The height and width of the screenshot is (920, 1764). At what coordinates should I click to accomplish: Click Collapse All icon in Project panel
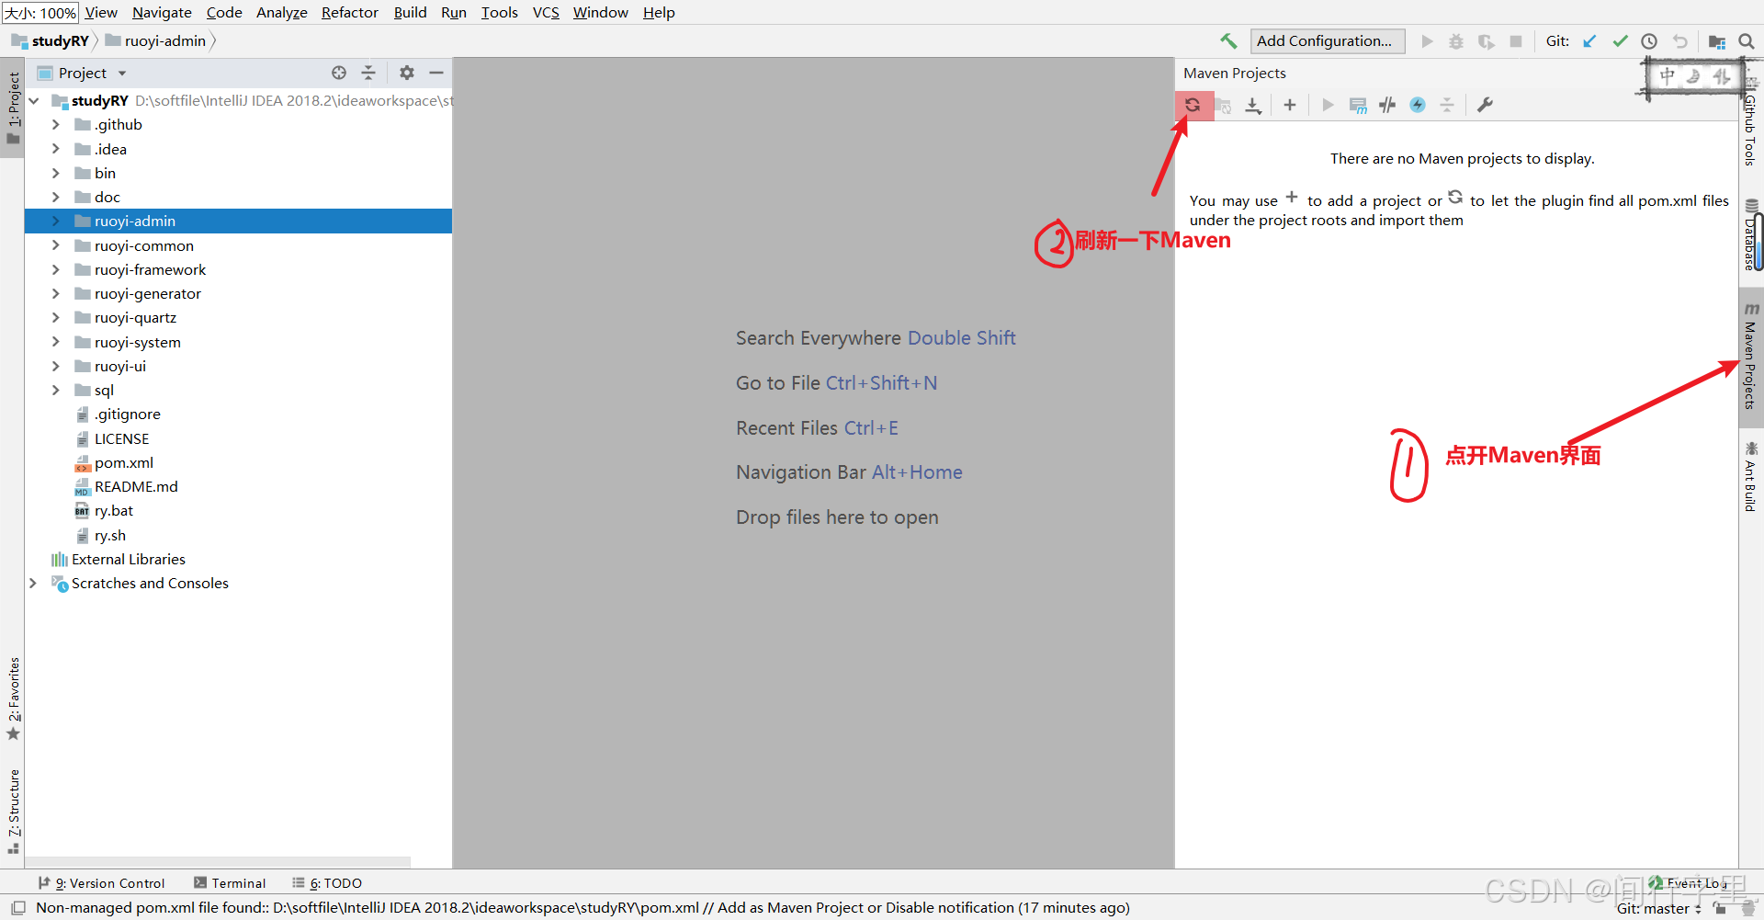[x=368, y=73]
